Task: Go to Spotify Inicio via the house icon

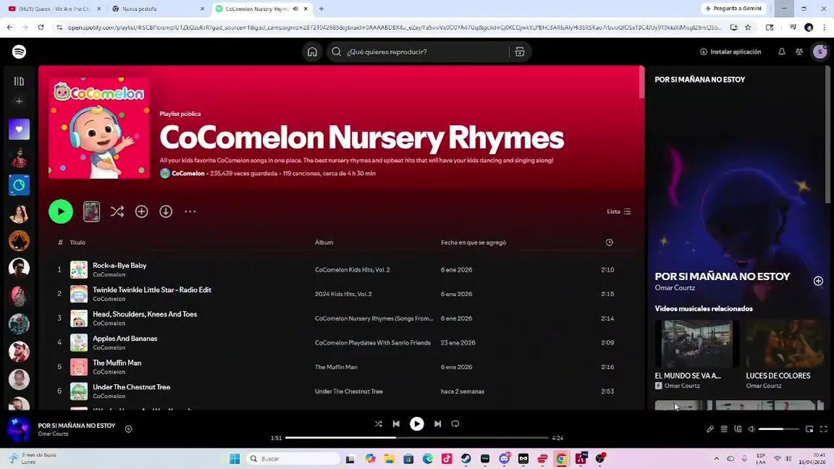Action: (312, 51)
